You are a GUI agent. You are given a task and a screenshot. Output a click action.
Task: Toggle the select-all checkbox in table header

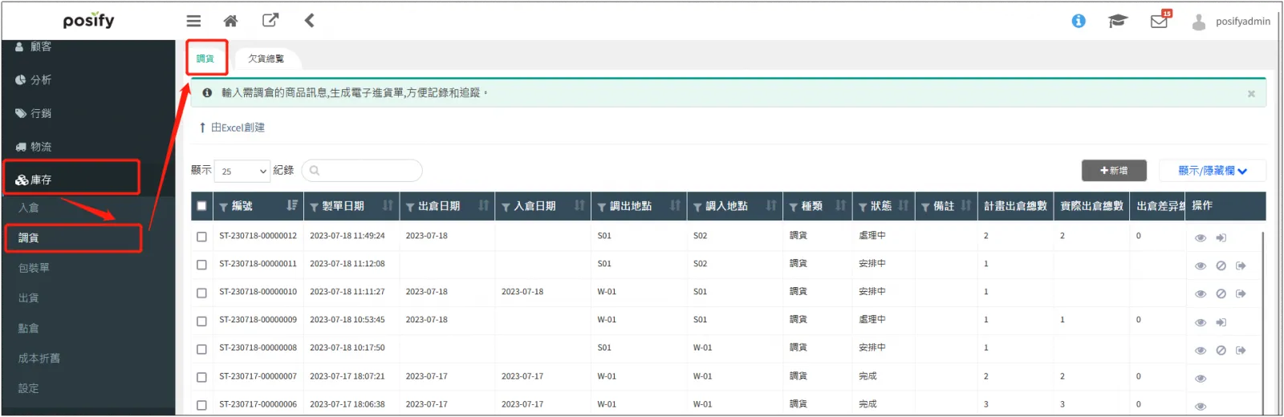[201, 206]
